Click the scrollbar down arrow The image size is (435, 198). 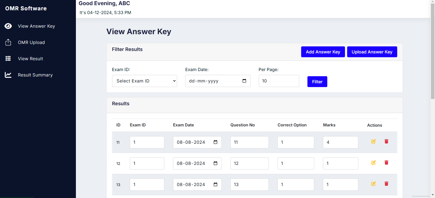[433, 195]
